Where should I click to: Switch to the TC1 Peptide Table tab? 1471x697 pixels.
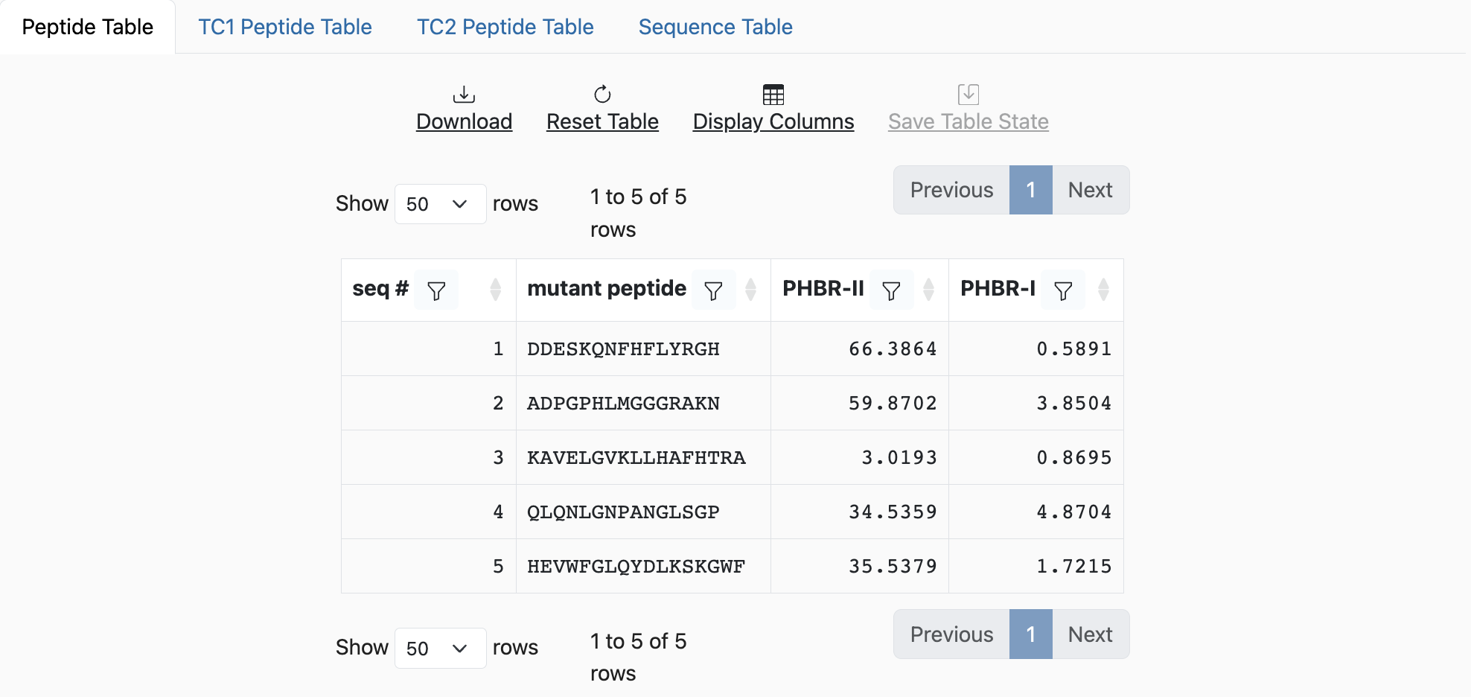click(285, 27)
